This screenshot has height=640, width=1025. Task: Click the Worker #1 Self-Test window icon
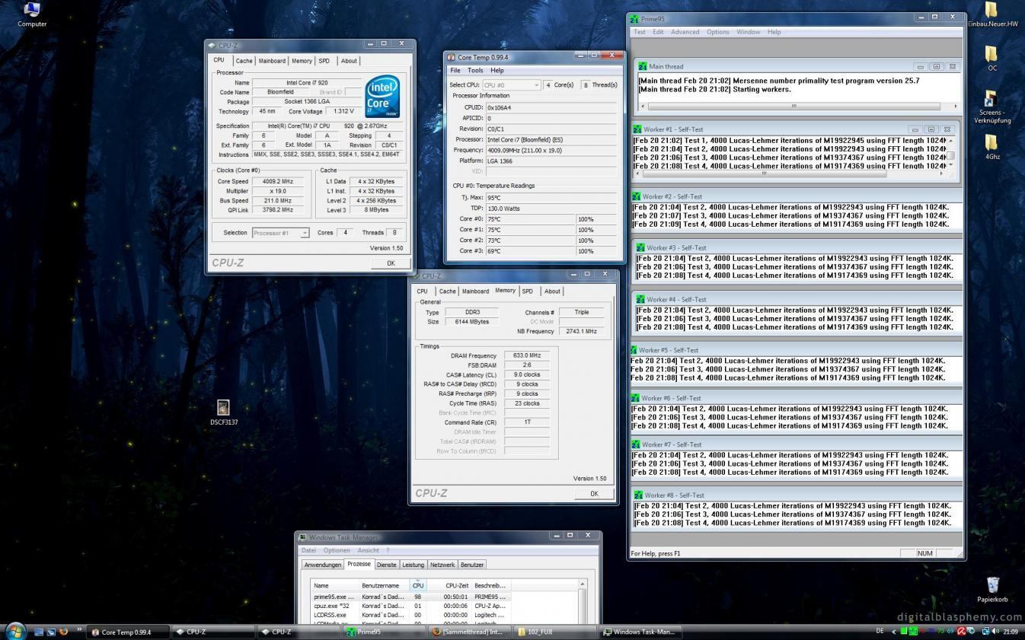click(x=637, y=129)
